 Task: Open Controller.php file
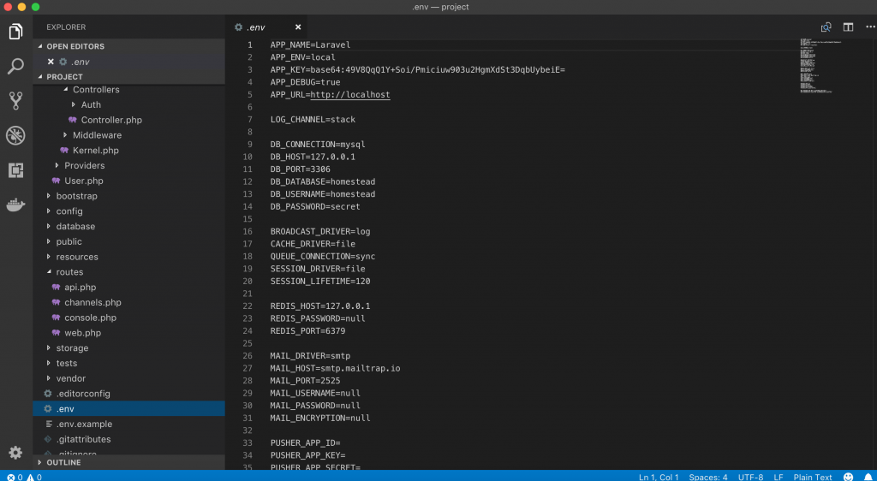(x=111, y=120)
